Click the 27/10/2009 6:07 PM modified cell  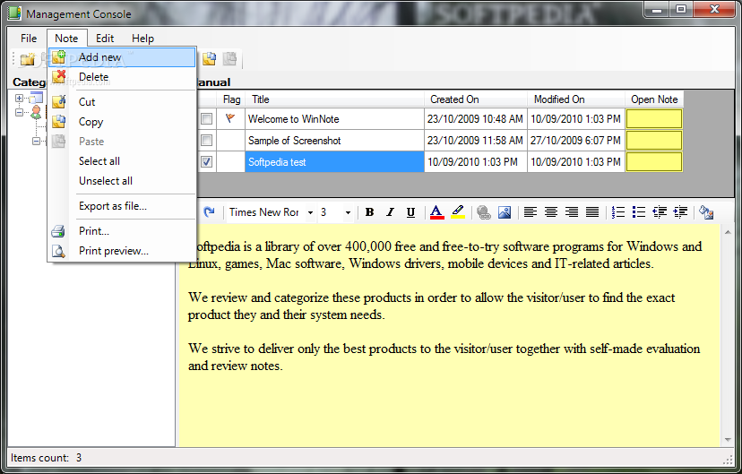coord(576,141)
